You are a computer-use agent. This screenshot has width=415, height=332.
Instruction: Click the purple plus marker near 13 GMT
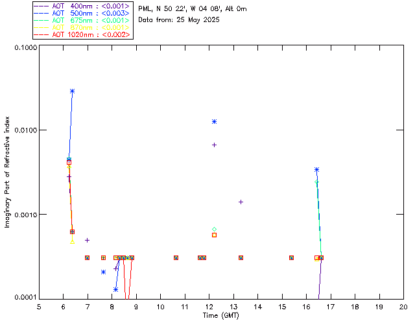coord(241,202)
